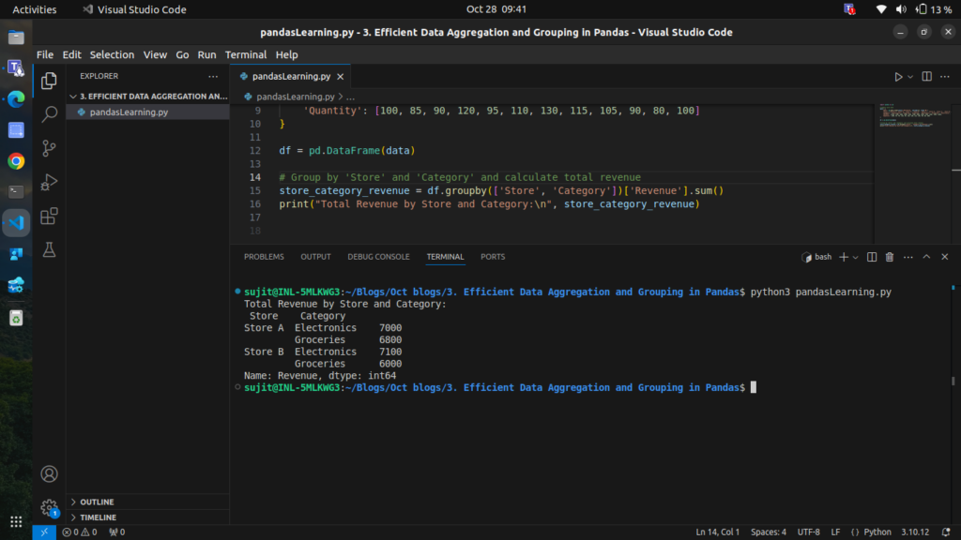Screen dimensions: 961x540
Task: Kill terminal with the trash icon
Action: tap(890, 257)
